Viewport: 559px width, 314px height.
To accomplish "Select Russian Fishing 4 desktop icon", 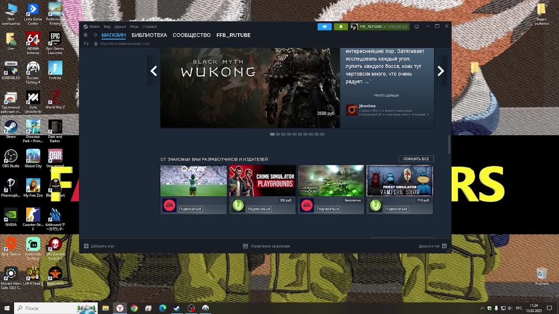I will coord(33,72).
